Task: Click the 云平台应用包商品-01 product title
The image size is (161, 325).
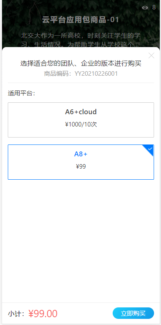Action: click(80, 20)
